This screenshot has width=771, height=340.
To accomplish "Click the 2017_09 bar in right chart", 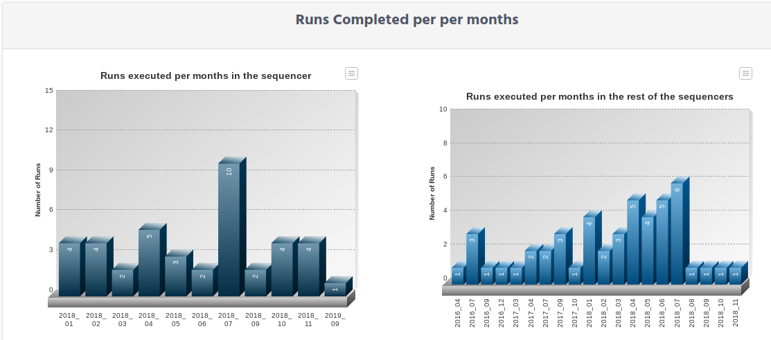I will coord(560,259).
